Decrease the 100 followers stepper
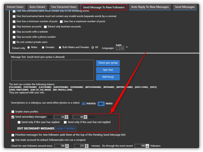 [147, 147]
